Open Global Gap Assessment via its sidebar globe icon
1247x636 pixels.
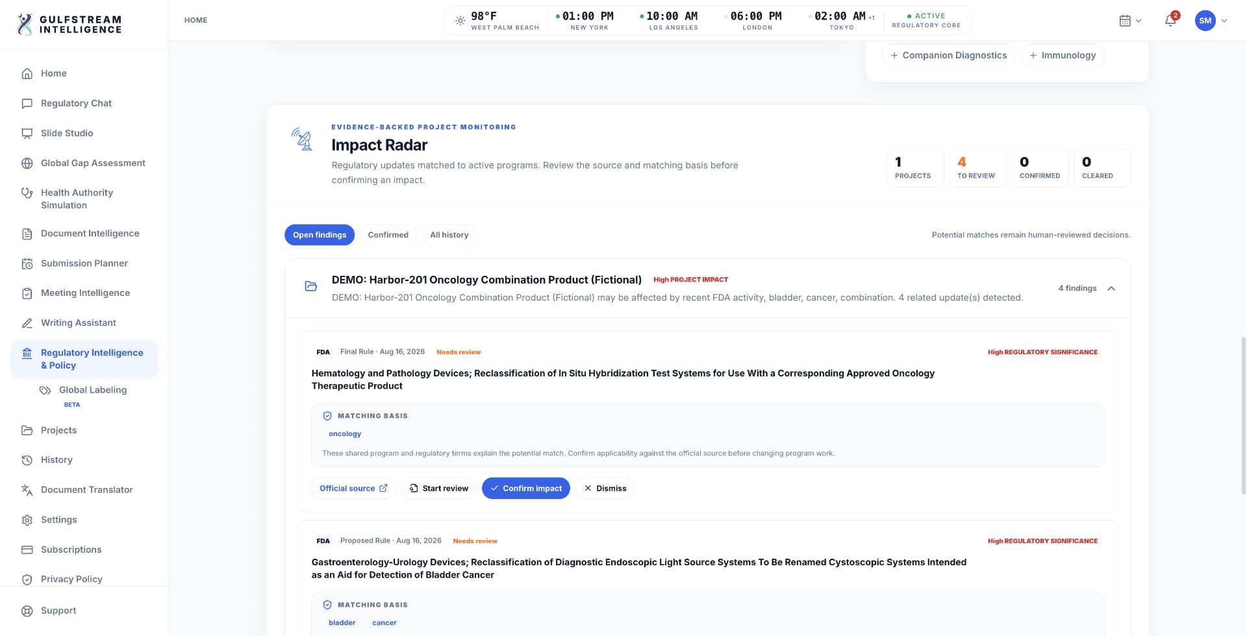pos(27,163)
